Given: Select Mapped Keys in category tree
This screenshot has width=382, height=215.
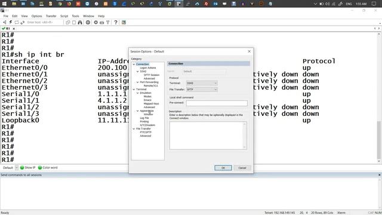Looking at the screenshot, I should pos(151,103).
